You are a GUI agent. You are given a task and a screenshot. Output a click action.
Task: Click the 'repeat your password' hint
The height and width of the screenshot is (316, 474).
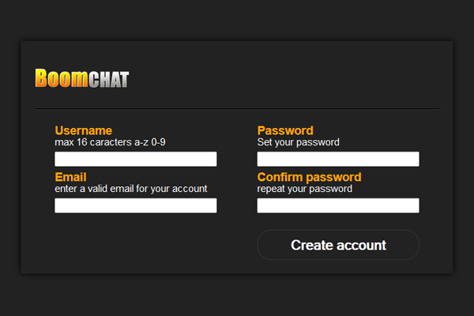[304, 189]
